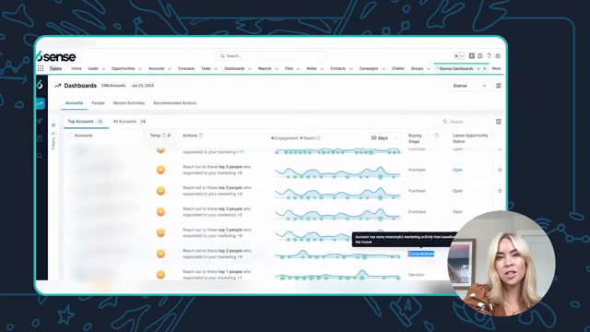Image resolution: width=590 pixels, height=332 pixels.
Task: Star the third Purchase account row
Action: point(500,191)
